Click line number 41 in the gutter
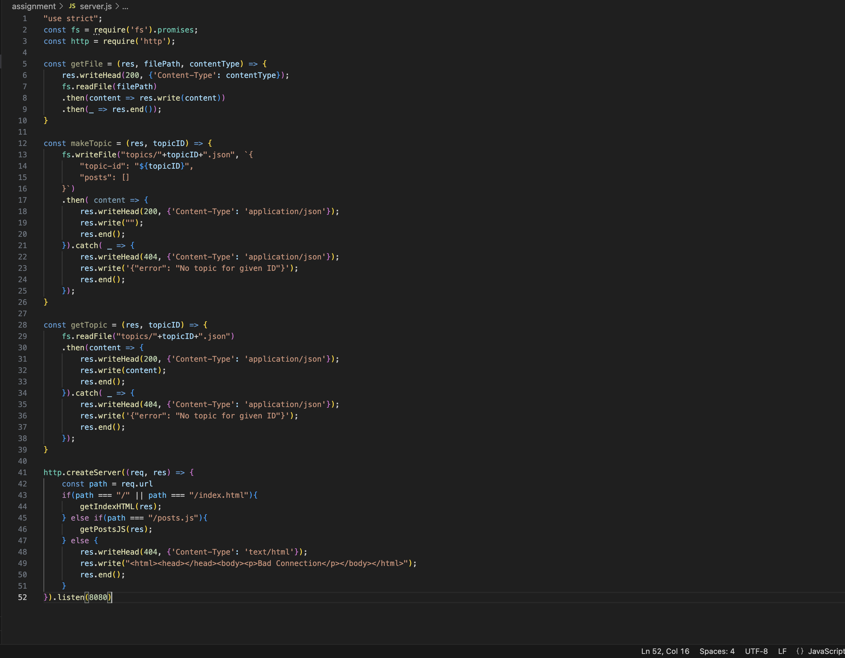Image resolution: width=845 pixels, height=658 pixels. tap(22, 472)
